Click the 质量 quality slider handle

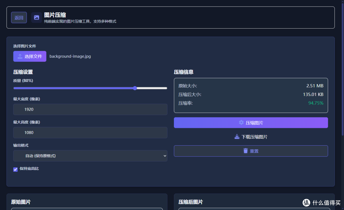tap(135, 88)
